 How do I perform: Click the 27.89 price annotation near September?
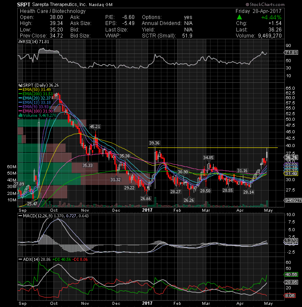(19, 184)
